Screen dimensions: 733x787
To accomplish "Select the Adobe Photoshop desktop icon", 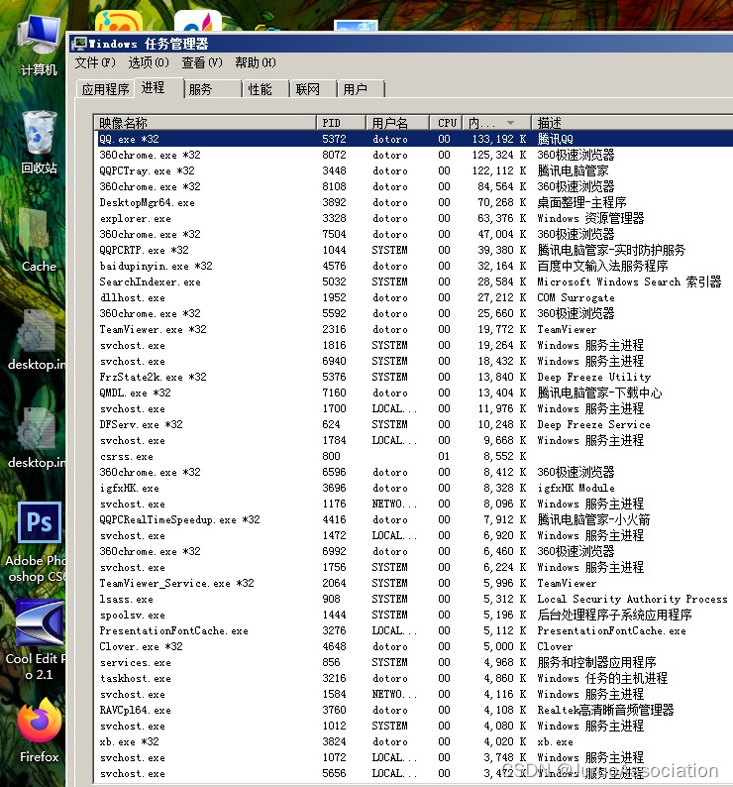I will pyautogui.click(x=38, y=542).
